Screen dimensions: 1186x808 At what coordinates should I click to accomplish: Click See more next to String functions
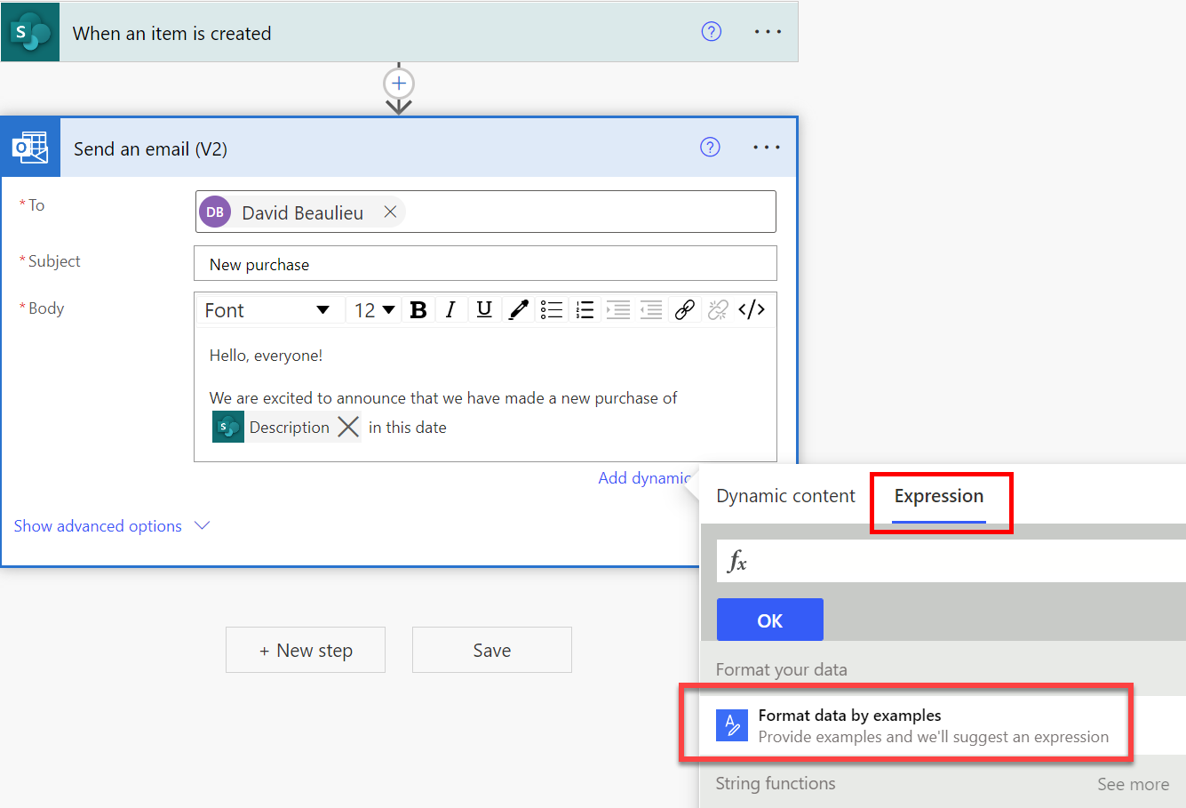click(1133, 784)
